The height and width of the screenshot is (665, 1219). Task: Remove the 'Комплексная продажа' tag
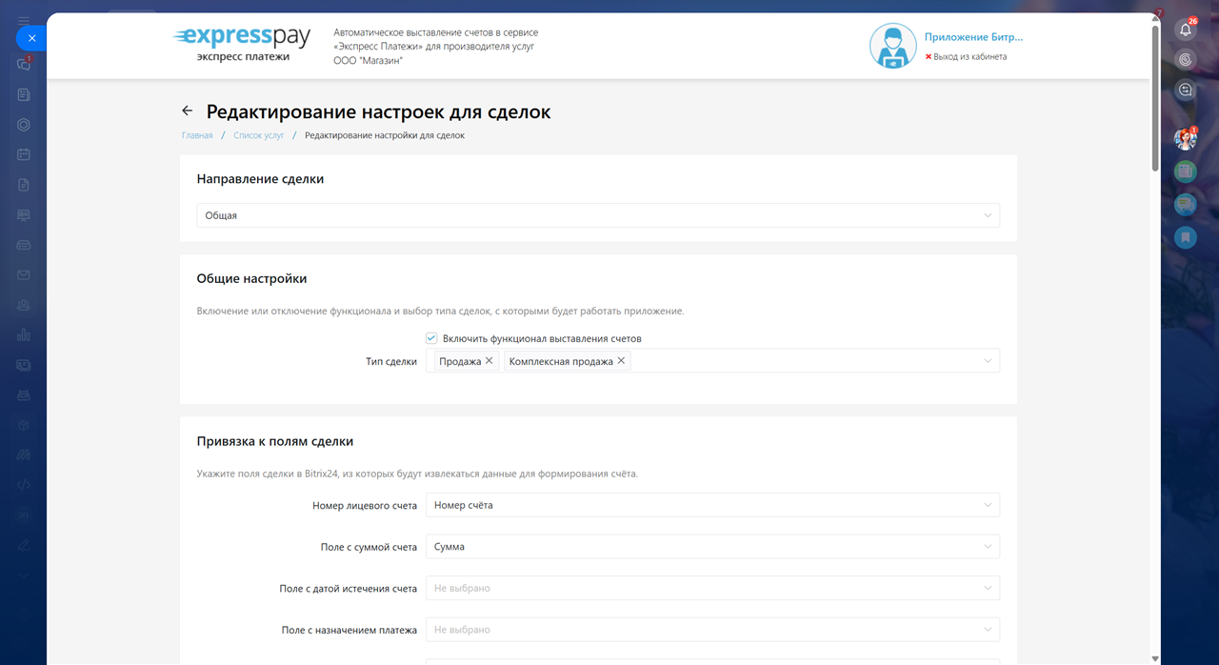621,361
